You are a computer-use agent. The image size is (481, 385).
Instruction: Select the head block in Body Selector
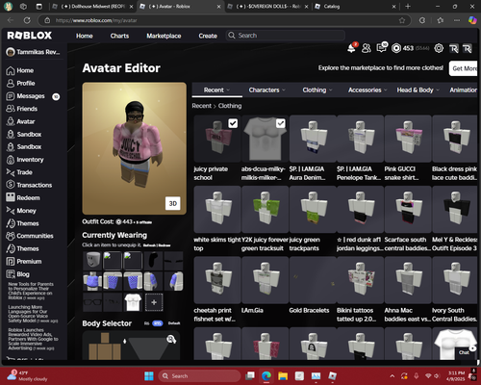(105, 338)
